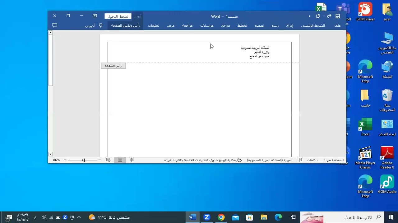This screenshot has width=398, height=223.
Task: Click the spelling proofing icon in status bar
Action: point(300,160)
